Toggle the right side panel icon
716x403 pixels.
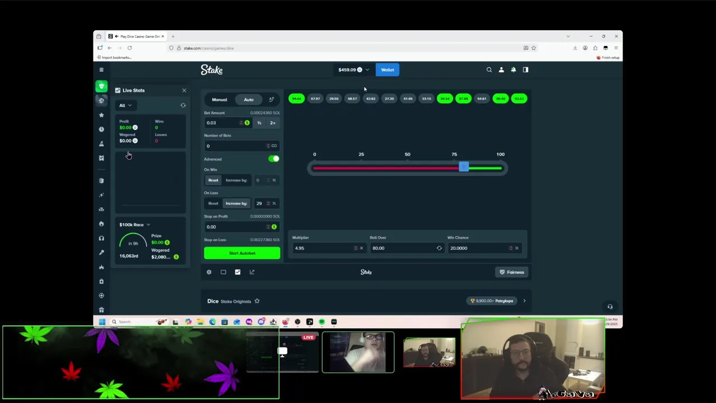coord(525,70)
